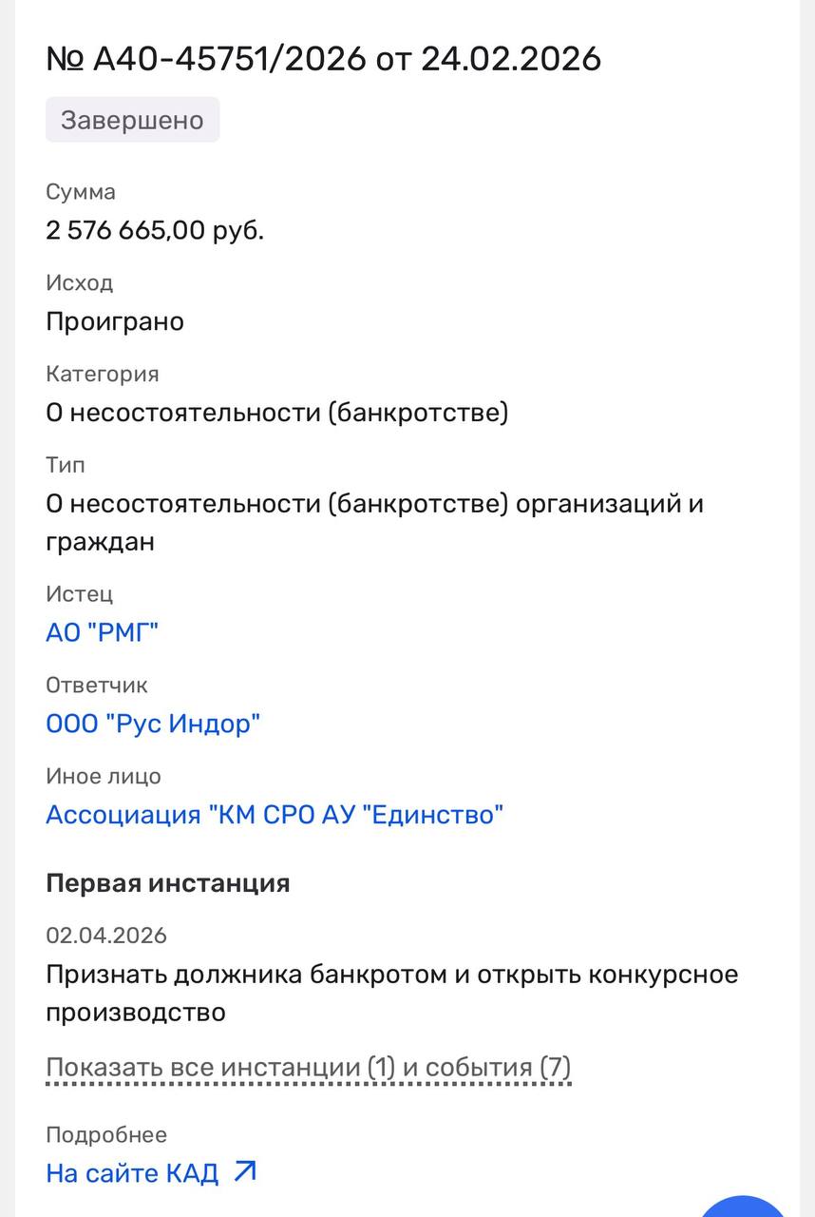Click the category value about bankruptcy

[276, 413]
